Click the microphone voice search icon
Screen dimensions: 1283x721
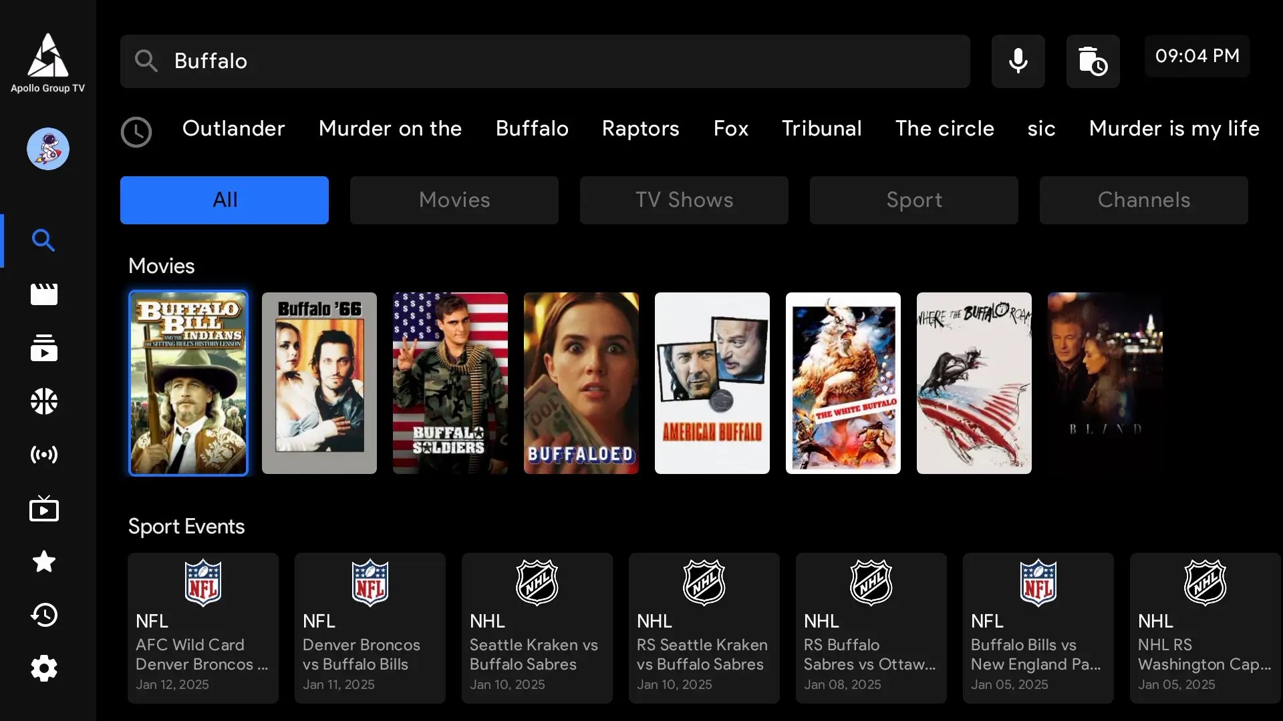click(1018, 61)
